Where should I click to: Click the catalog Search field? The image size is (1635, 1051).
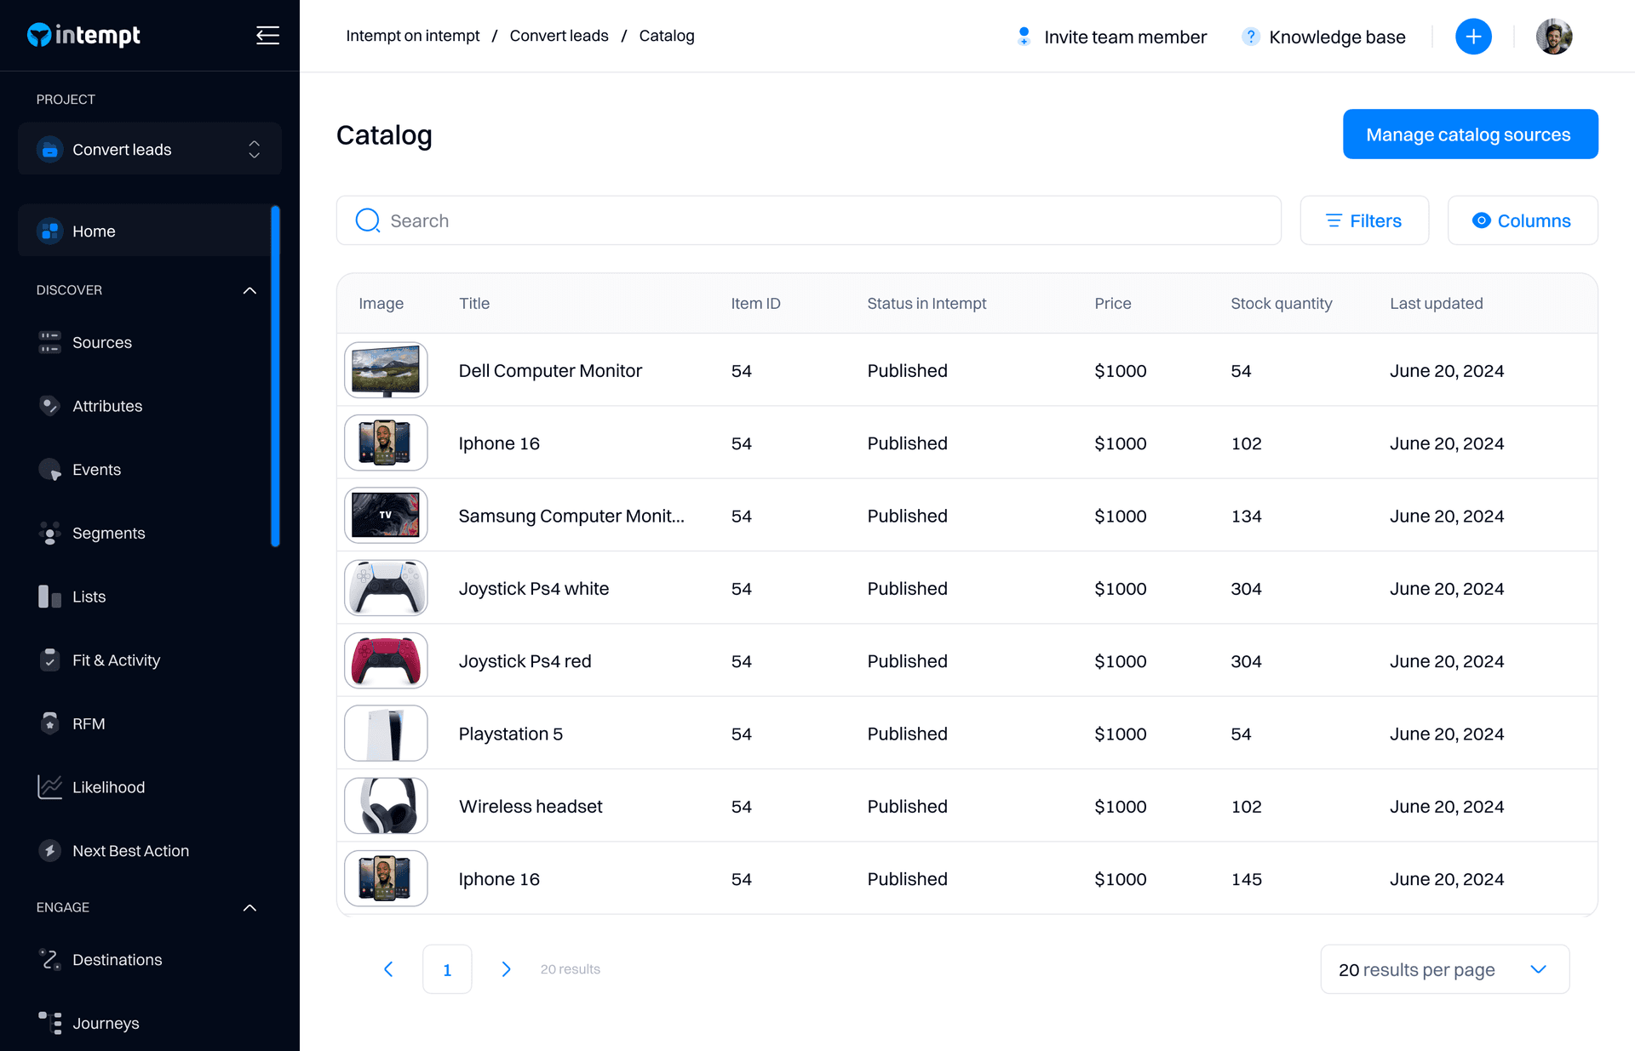coord(808,220)
